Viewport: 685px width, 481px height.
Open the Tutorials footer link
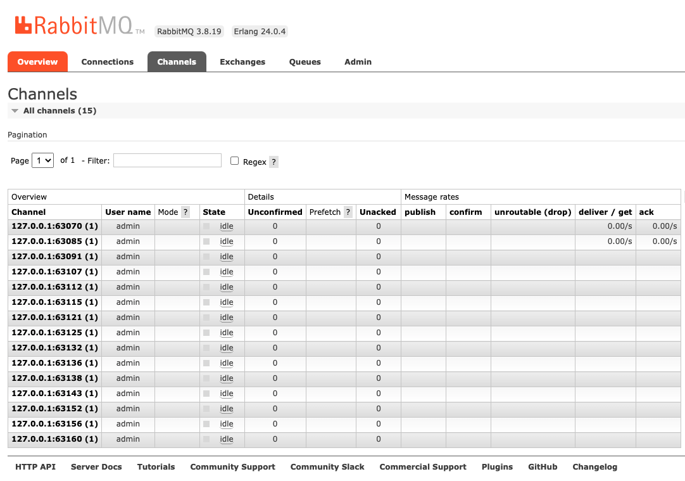click(x=156, y=466)
